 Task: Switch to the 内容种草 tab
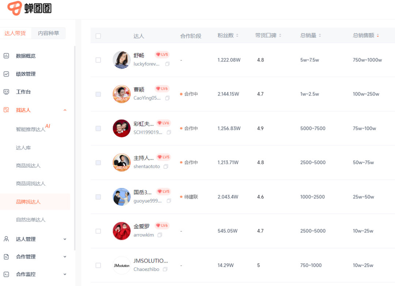pyautogui.click(x=48, y=33)
